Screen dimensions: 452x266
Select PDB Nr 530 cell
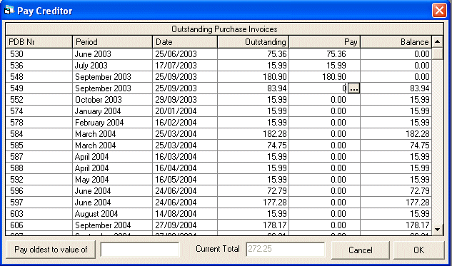[39, 54]
